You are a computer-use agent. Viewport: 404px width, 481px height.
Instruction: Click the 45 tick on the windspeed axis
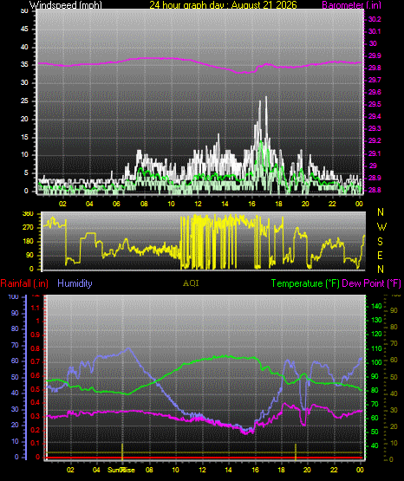(24, 29)
